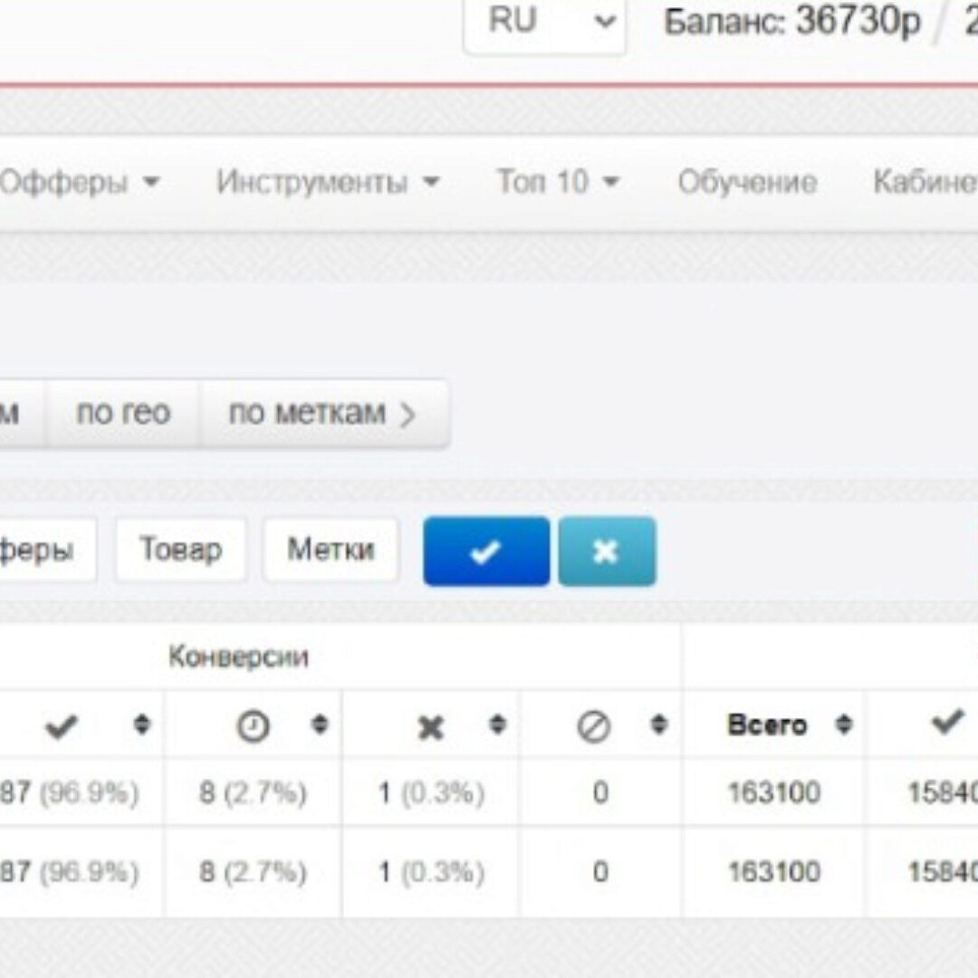The image size is (978, 978).
Task: Click the Всего column header label
Action: 766,726
